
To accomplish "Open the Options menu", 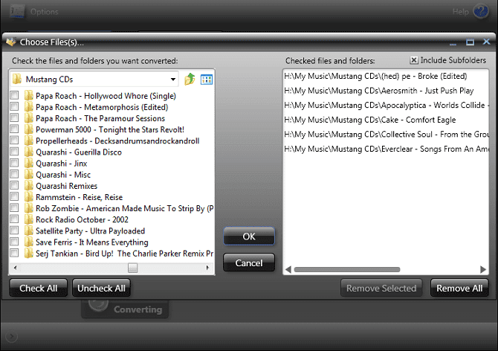I will click(x=45, y=12).
